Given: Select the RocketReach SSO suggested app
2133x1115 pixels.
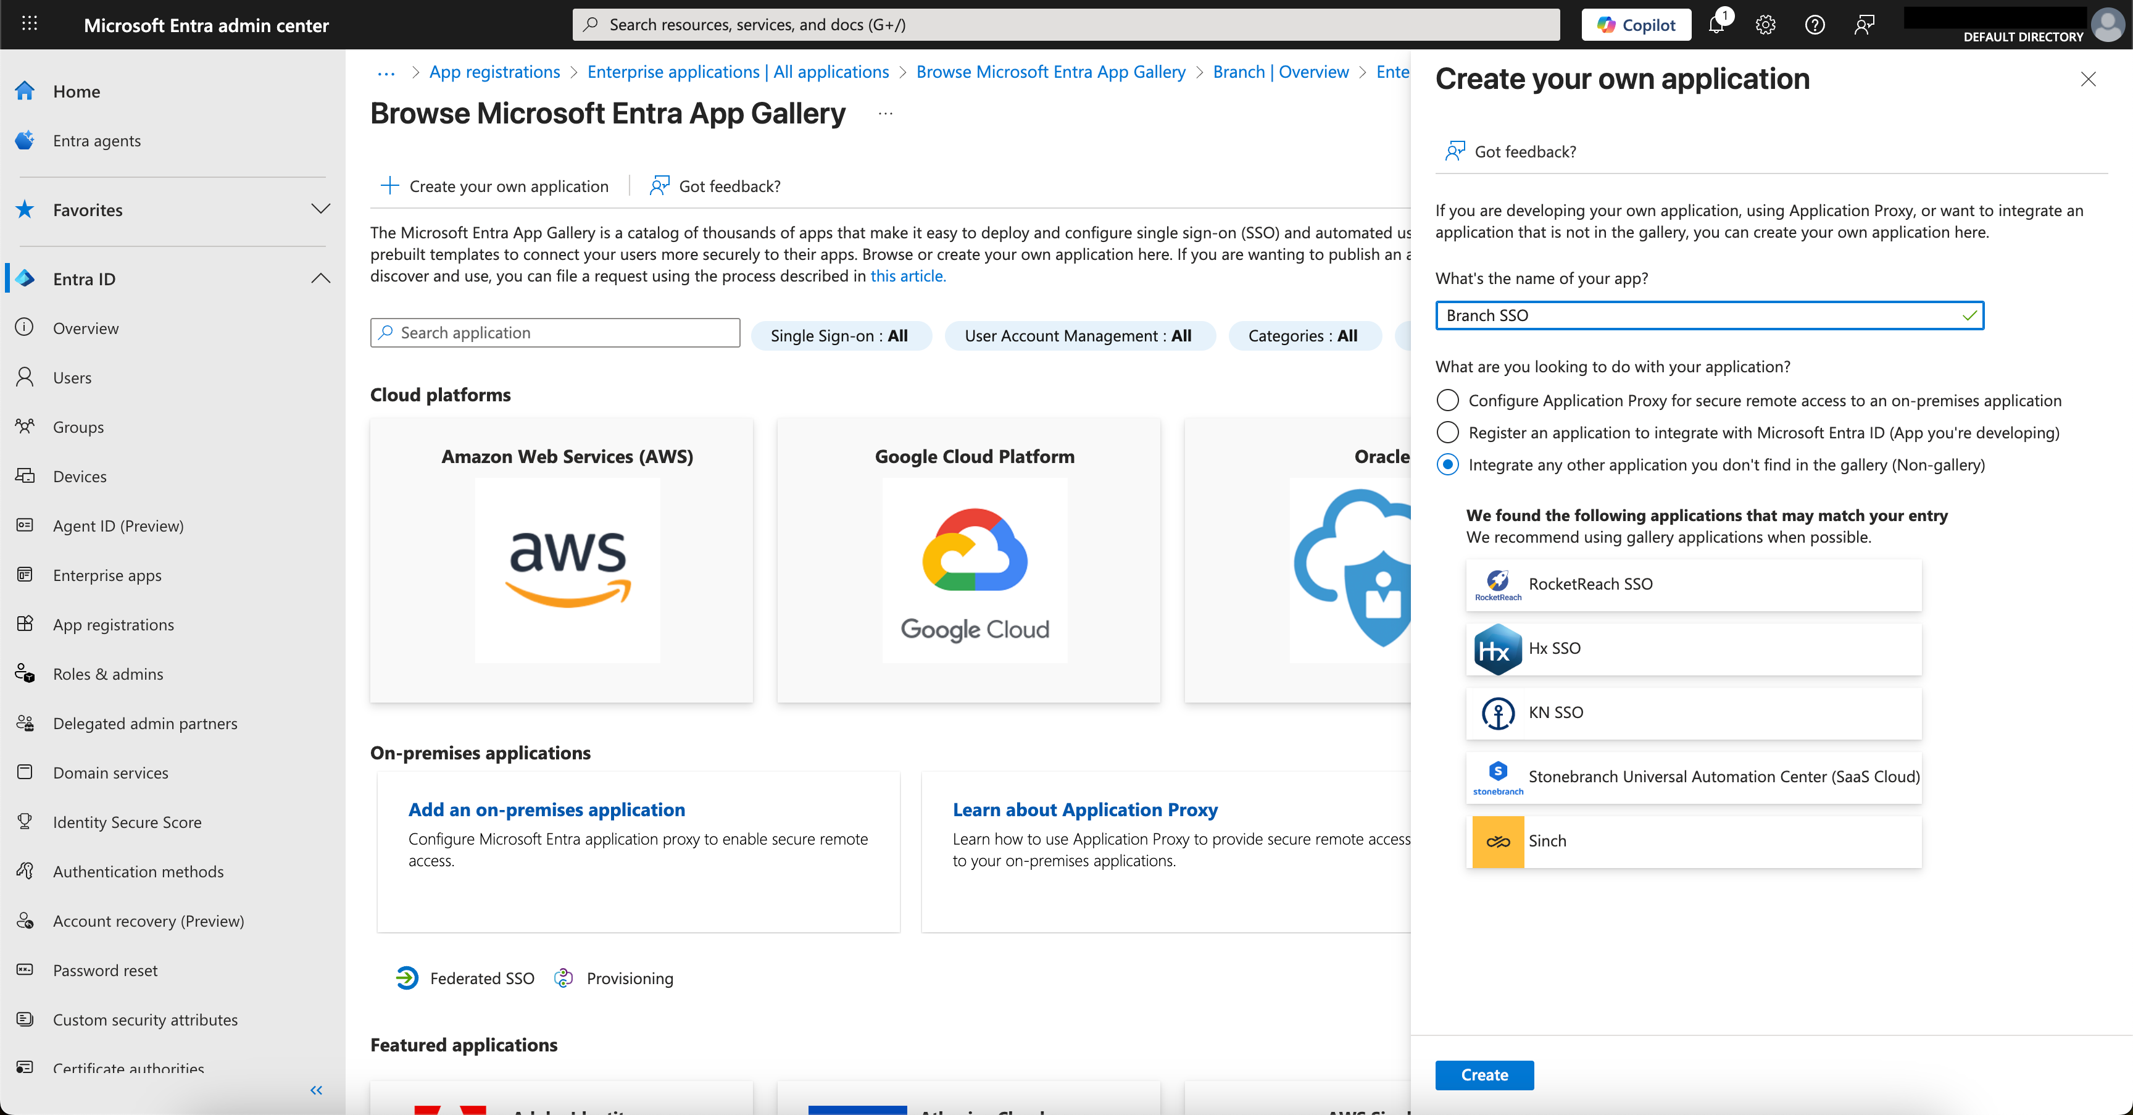Looking at the screenshot, I should coord(1694,584).
